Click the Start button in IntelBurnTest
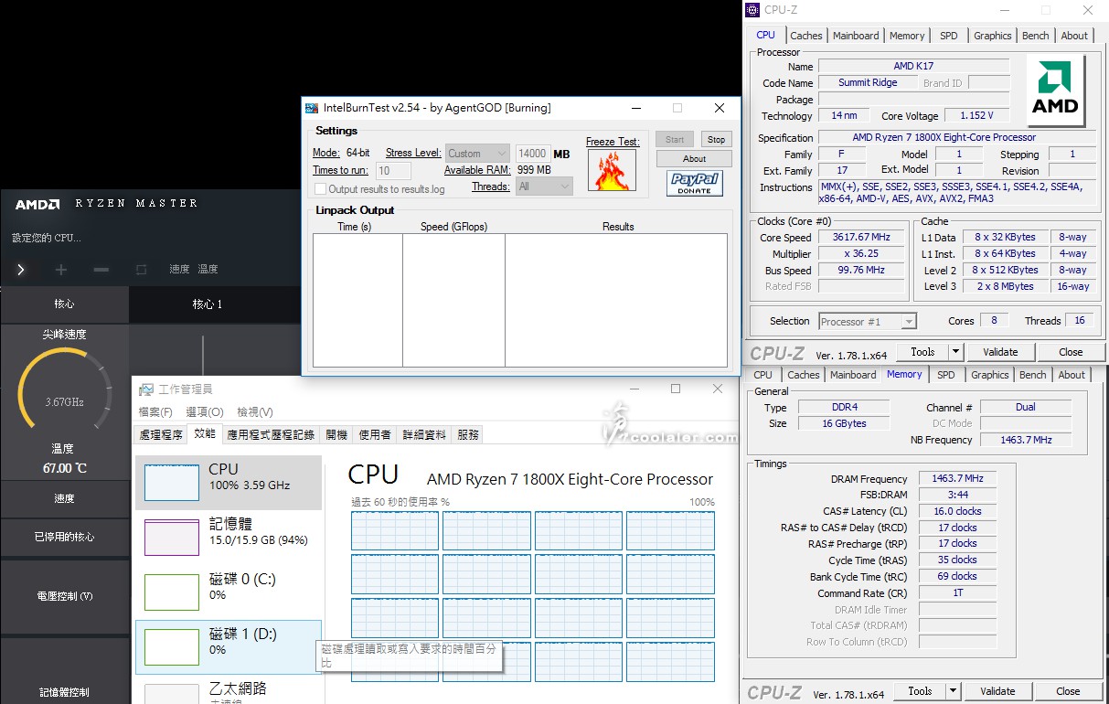Screen dimensions: 1109x704 (675, 140)
